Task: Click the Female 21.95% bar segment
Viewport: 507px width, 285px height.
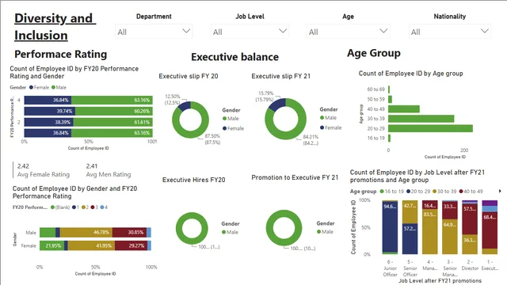Action: coord(51,245)
